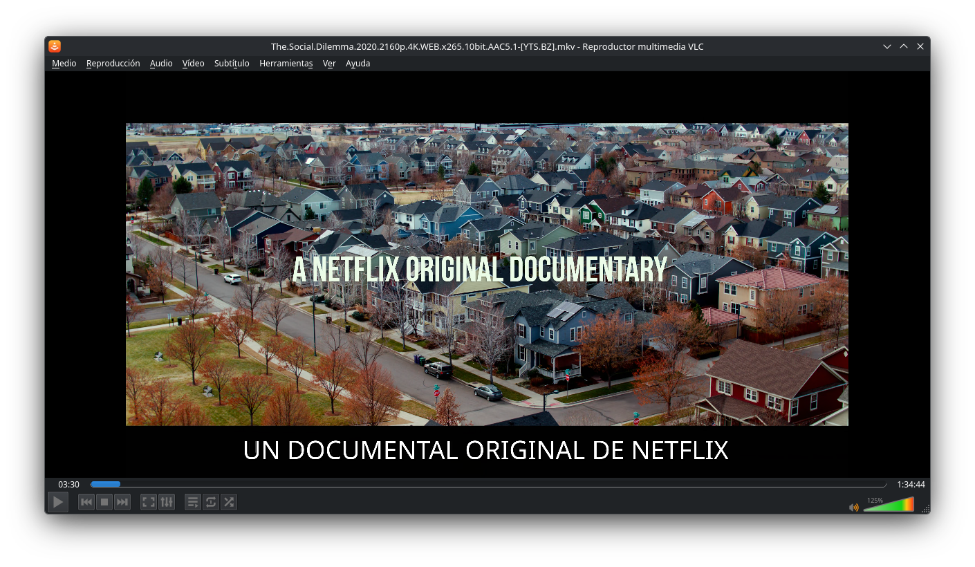Adjust the volume slider level
975x567 pixels.
tap(889, 504)
